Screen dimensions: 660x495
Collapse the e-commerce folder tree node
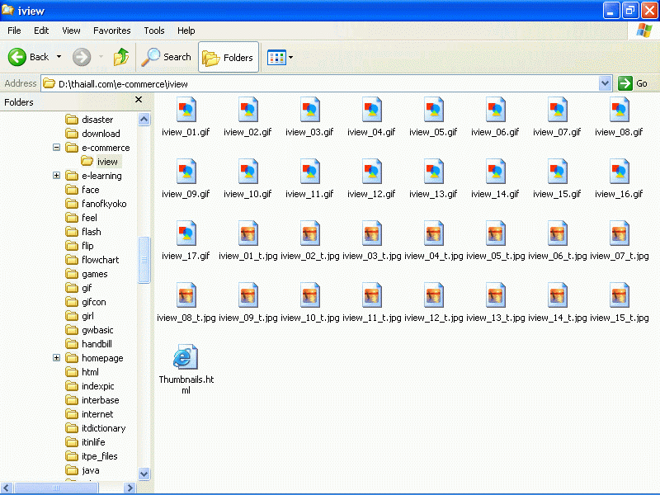[x=57, y=148]
